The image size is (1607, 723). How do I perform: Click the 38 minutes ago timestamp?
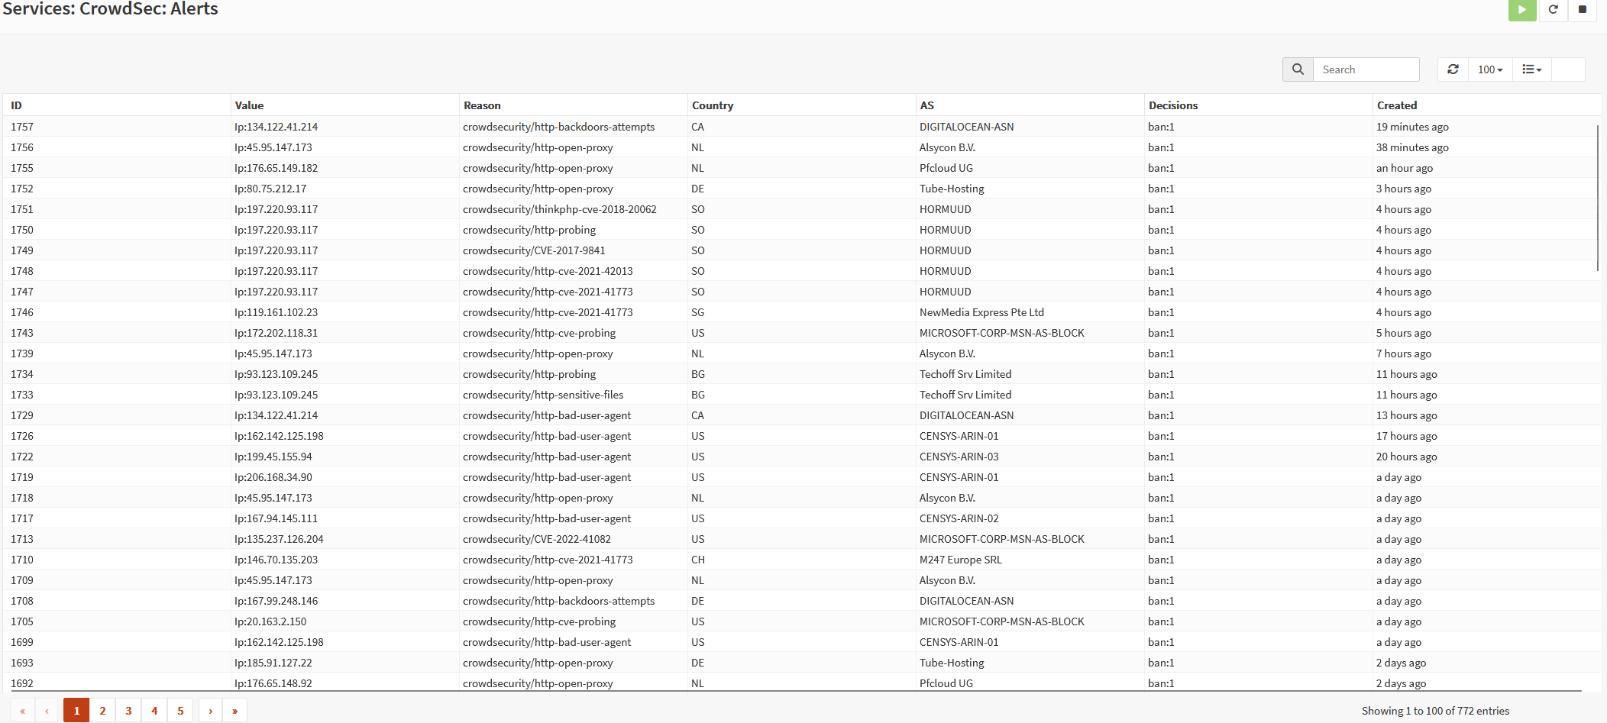click(1412, 147)
